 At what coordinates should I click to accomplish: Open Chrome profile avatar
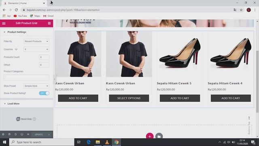click(248, 10)
